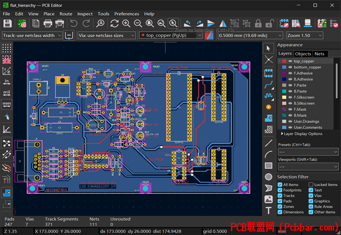
Task: Open the Via sizes dropdown
Action: [x=107, y=35]
